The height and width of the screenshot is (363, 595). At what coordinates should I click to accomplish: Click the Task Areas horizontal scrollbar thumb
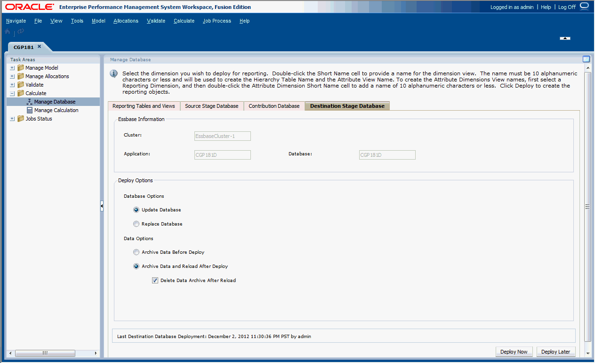(45, 353)
